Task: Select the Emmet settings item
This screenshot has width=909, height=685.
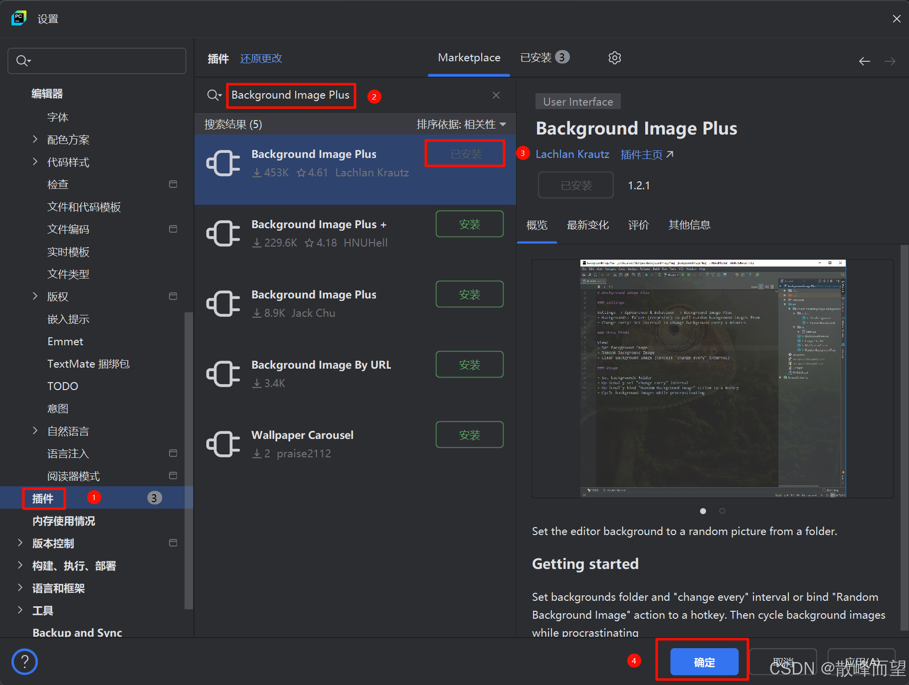Action: [65, 341]
